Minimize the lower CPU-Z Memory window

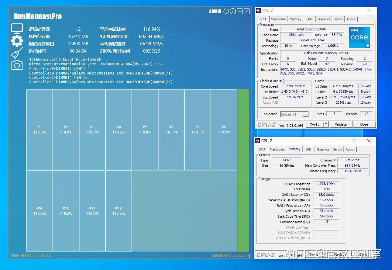coord(341,141)
